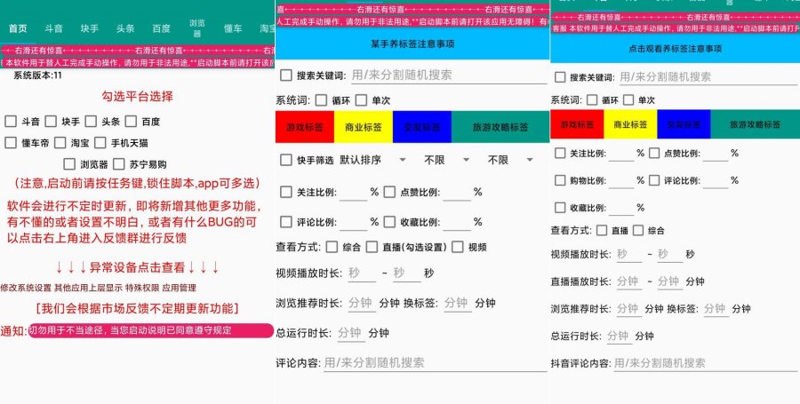Check 综合 checkbox in middle phone screen
The image size is (800, 404).
point(332,247)
